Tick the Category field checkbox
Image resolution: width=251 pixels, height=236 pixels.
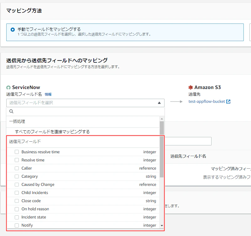(17, 176)
